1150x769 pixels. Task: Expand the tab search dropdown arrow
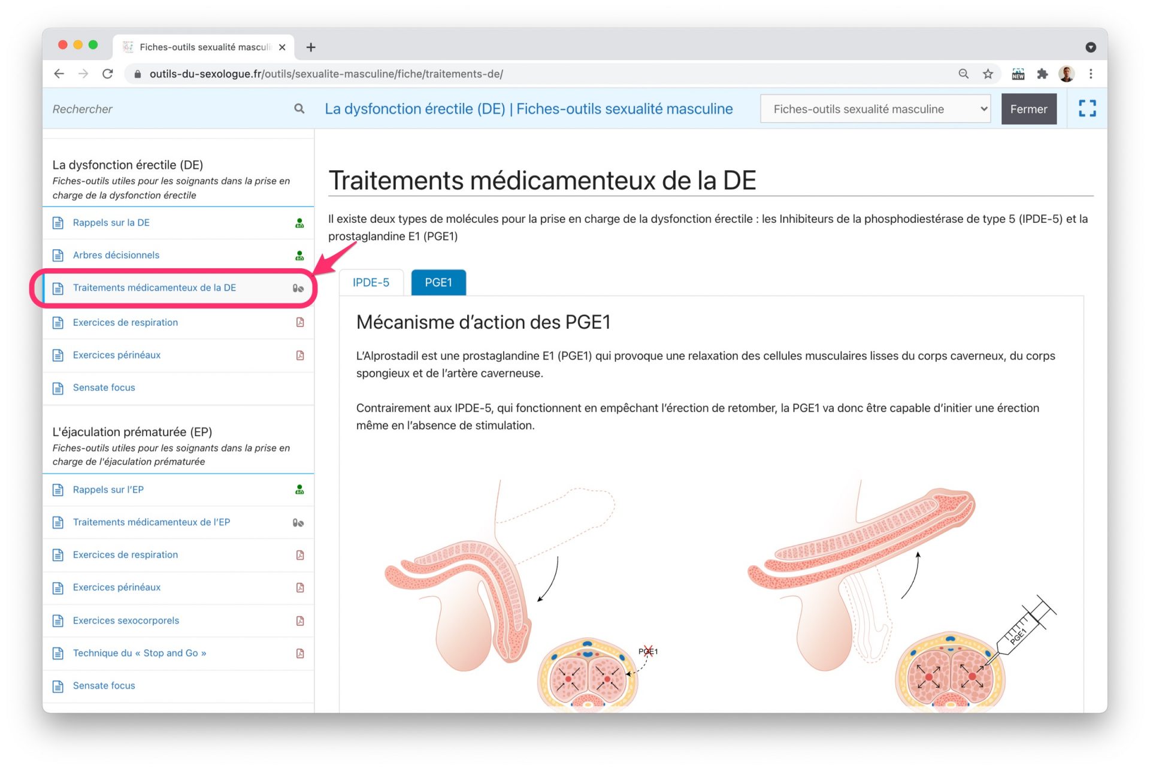click(x=1090, y=47)
